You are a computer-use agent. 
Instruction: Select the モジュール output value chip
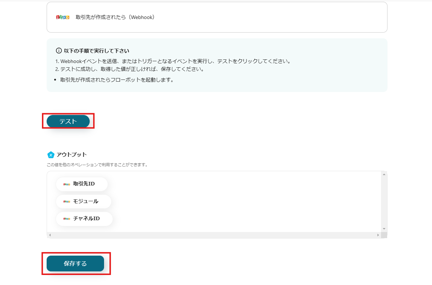tap(83, 201)
